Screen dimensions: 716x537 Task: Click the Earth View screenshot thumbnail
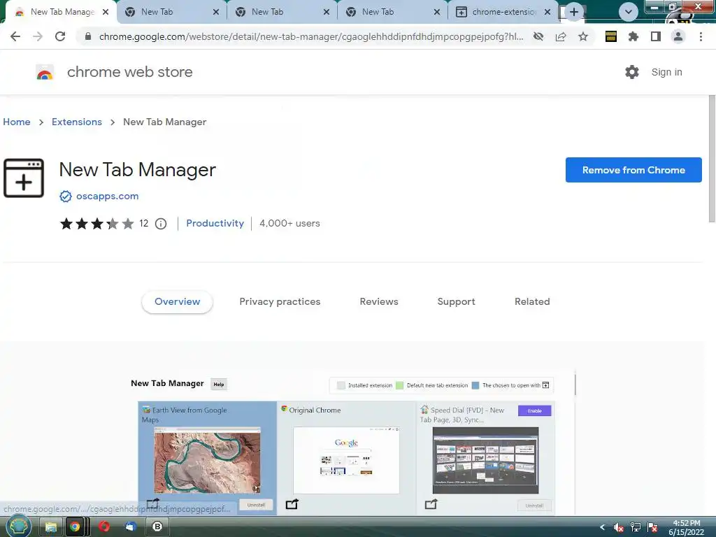(x=207, y=460)
